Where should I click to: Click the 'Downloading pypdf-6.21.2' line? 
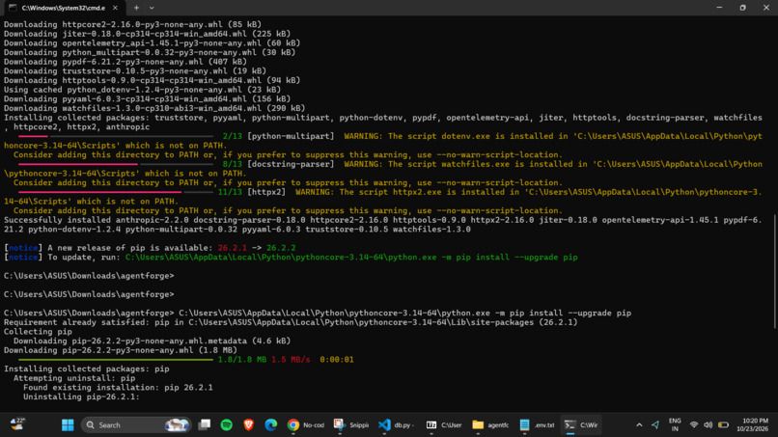(125, 62)
